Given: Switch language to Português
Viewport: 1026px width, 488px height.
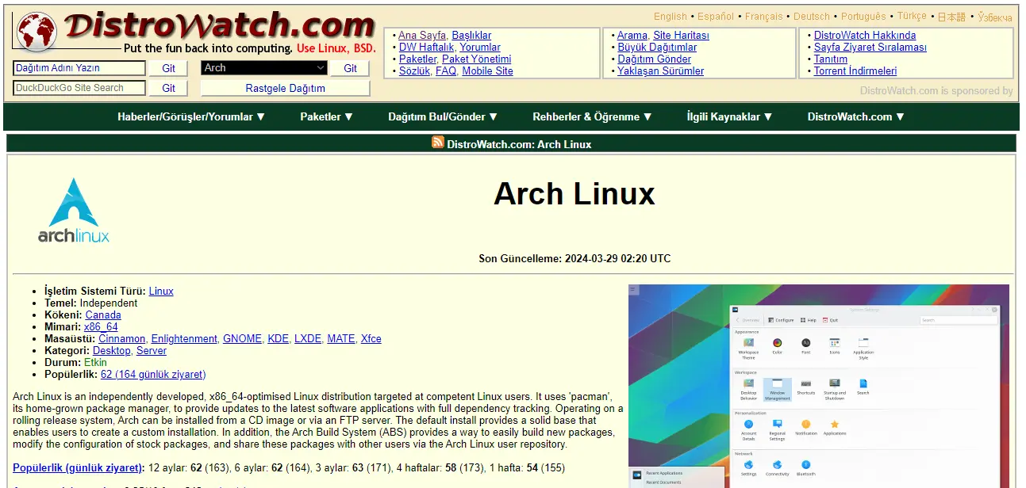Looking at the screenshot, I should (x=864, y=17).
